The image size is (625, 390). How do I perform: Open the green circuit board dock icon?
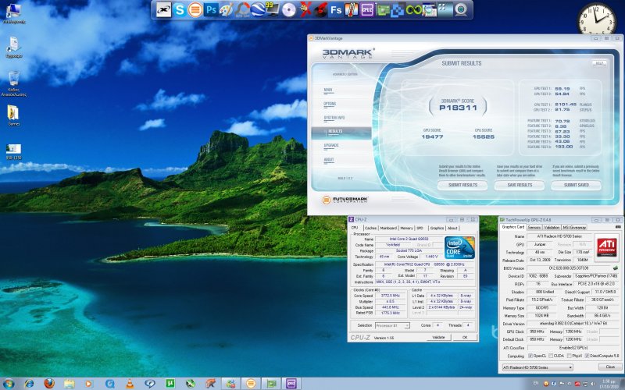[x=383, y=10]
